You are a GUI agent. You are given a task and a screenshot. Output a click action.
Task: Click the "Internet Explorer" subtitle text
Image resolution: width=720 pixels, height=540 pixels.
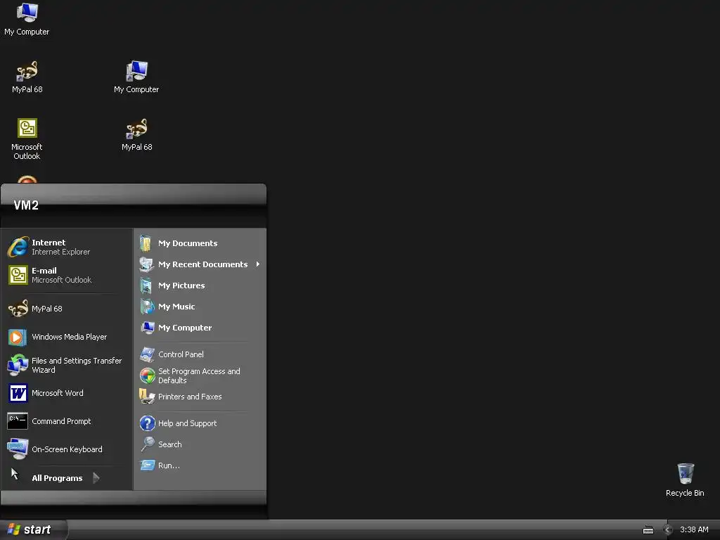(x=60, y=252)
